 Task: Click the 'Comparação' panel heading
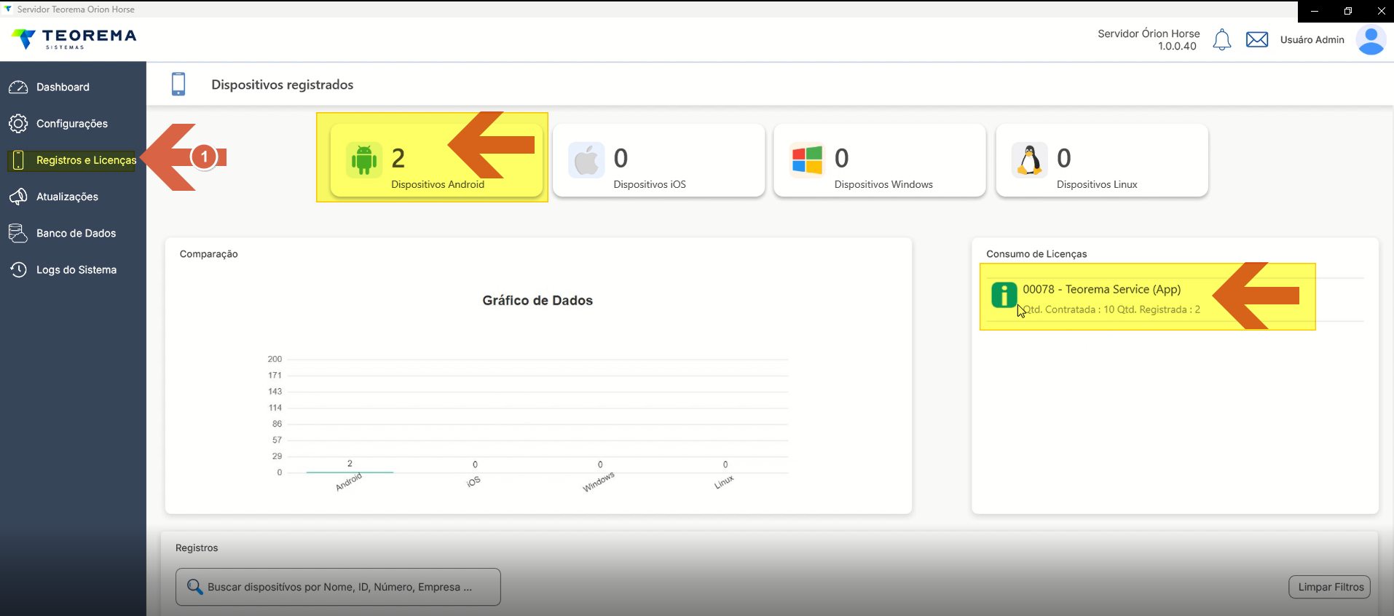pos(209,254)
